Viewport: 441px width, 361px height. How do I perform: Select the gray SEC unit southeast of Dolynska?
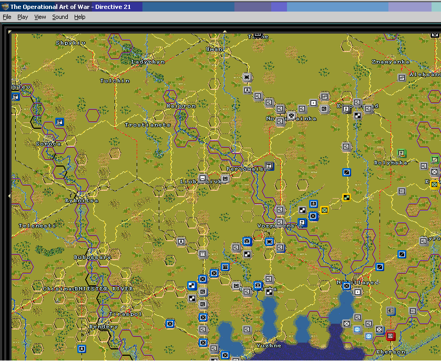tap(402, 191)
